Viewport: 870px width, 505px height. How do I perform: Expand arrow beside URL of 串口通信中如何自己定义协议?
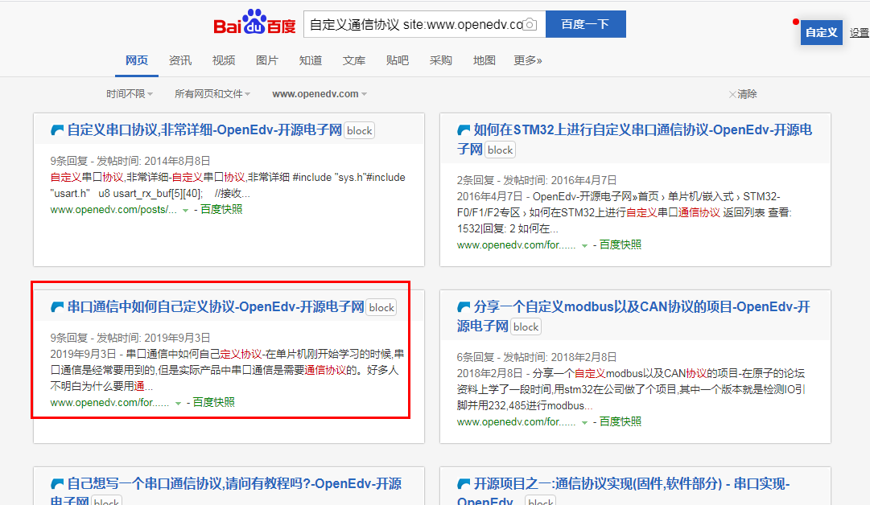pyautogui.click(x=178, y=403)
